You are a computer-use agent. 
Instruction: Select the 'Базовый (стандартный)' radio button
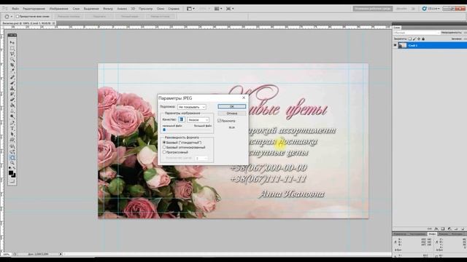164,143
